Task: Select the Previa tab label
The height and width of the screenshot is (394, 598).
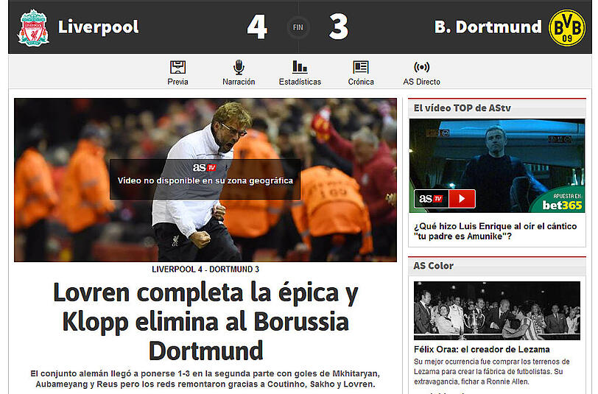Action: 177,82
